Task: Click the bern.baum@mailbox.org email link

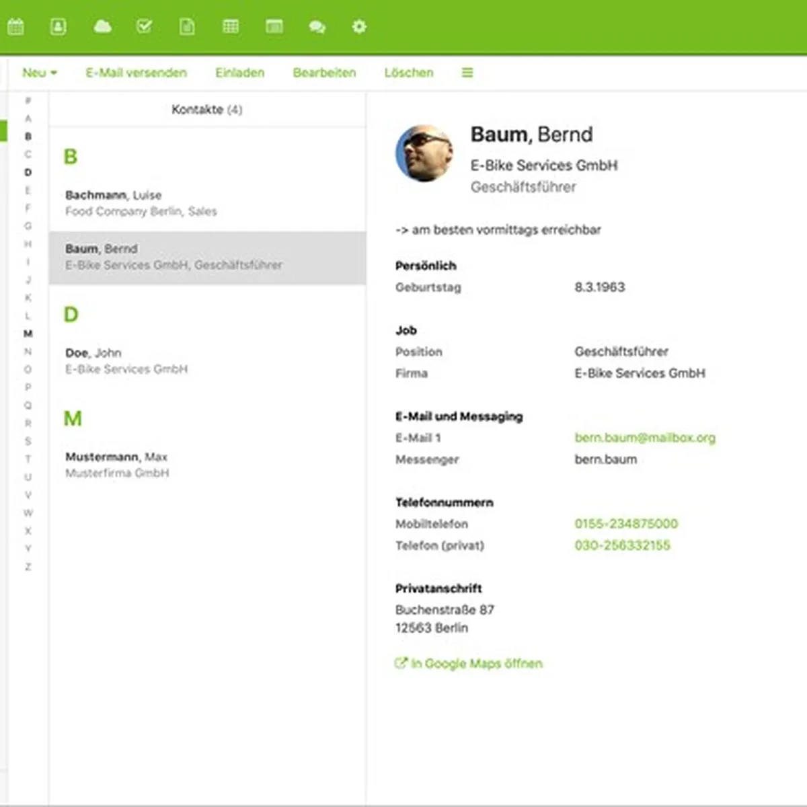Action: pos(645,438)
